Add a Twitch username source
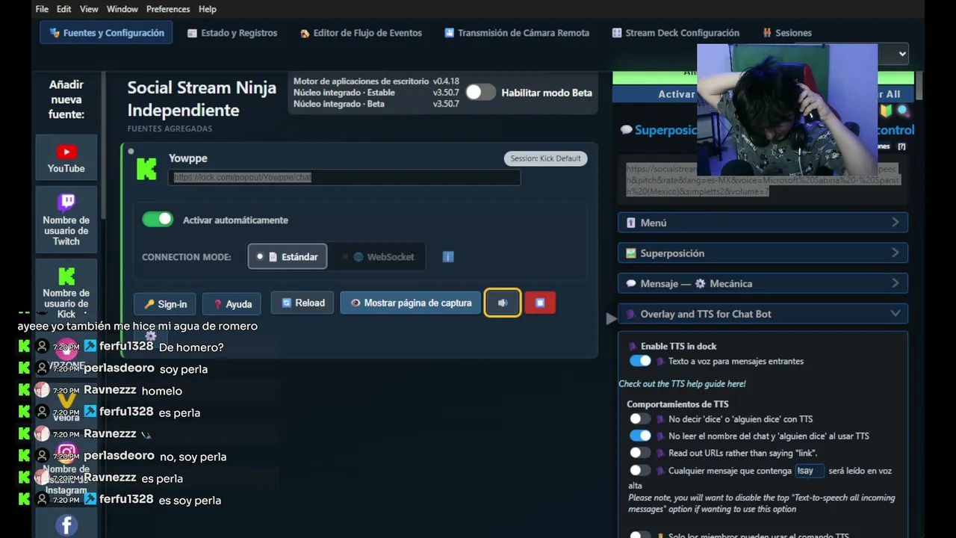Image resolution: width=956 pixels, height=538 pixels. (66, 220)
